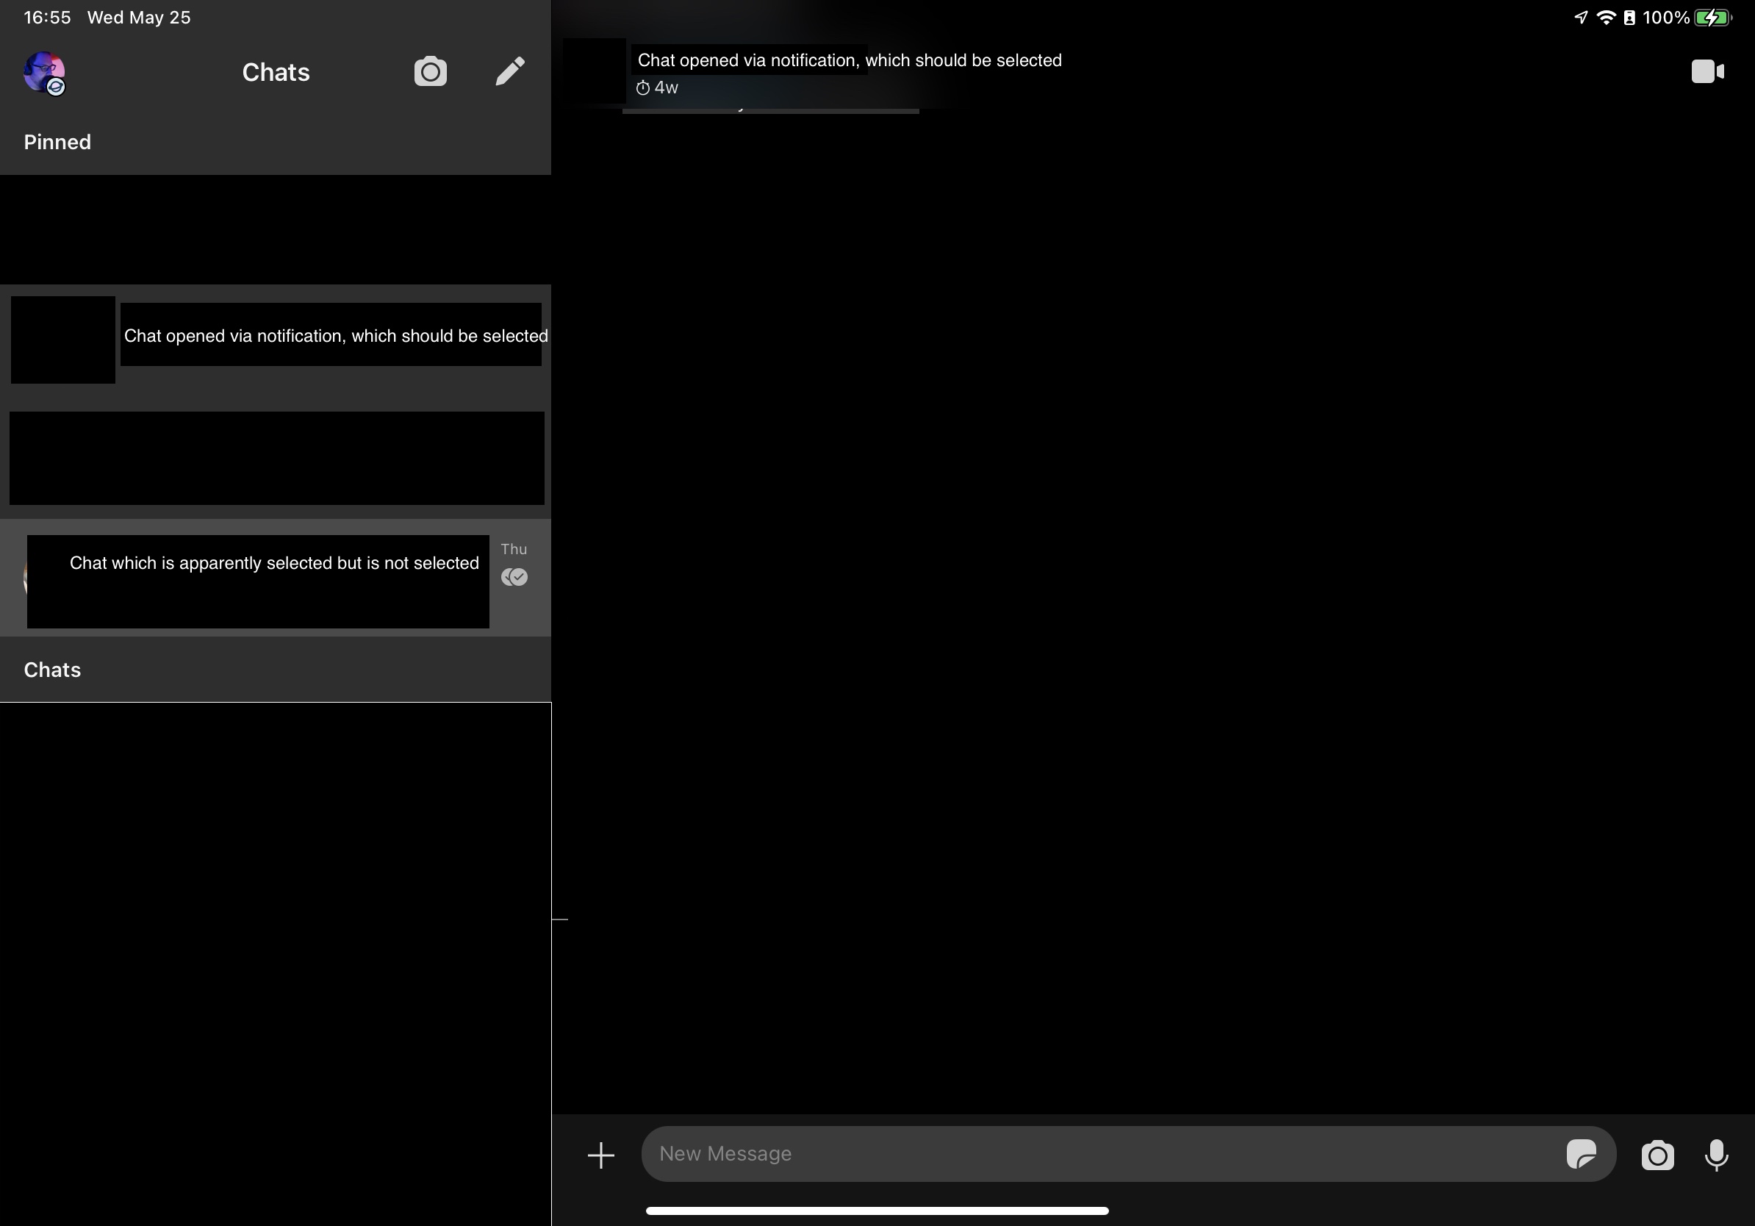The height and width of the screenshot is (1226, 1755).
Task: Open the plus attachment menu
Action: coord(600,1154)
